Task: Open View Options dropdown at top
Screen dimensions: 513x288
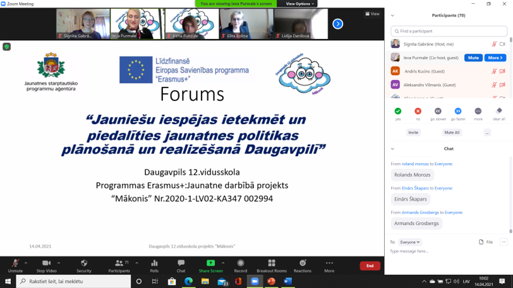Action: coord(299,4)
